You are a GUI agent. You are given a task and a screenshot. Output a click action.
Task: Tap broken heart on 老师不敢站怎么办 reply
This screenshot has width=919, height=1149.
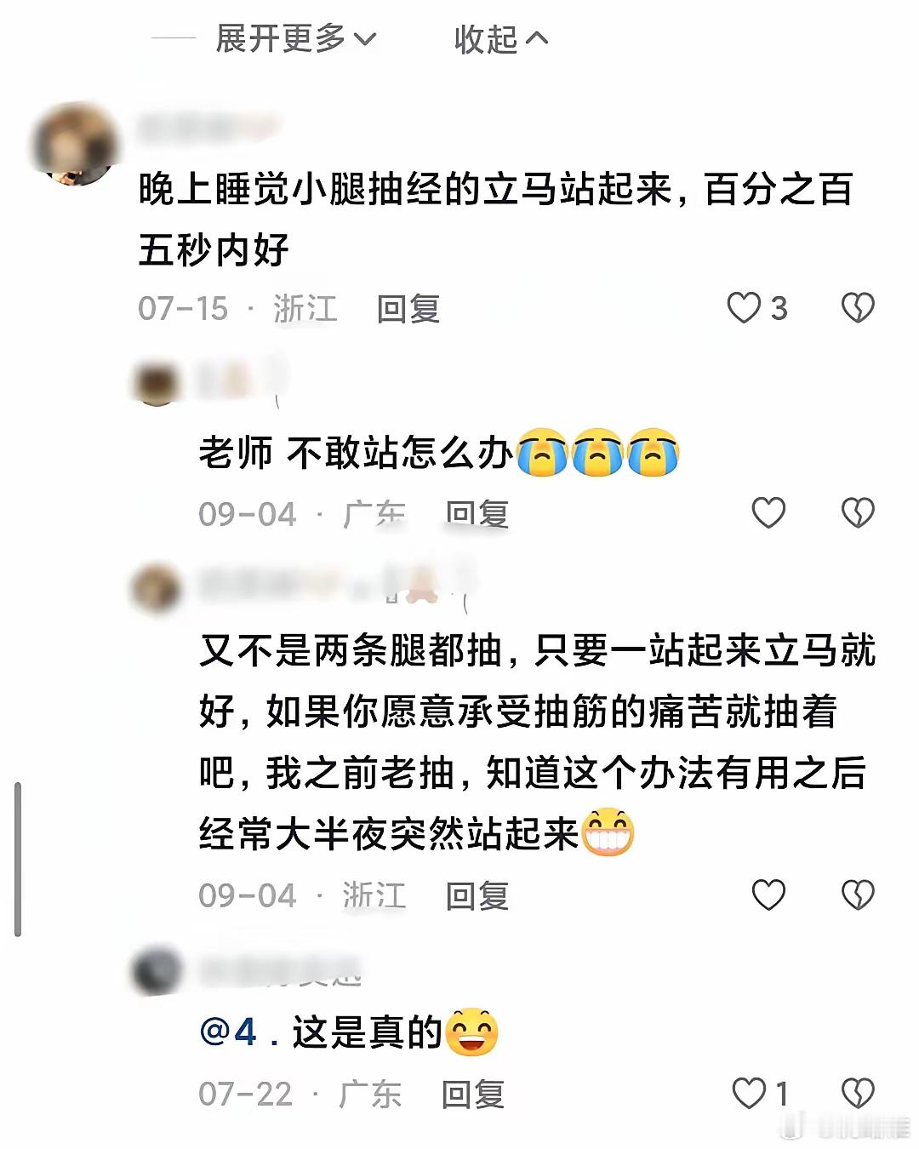[858, 512]
